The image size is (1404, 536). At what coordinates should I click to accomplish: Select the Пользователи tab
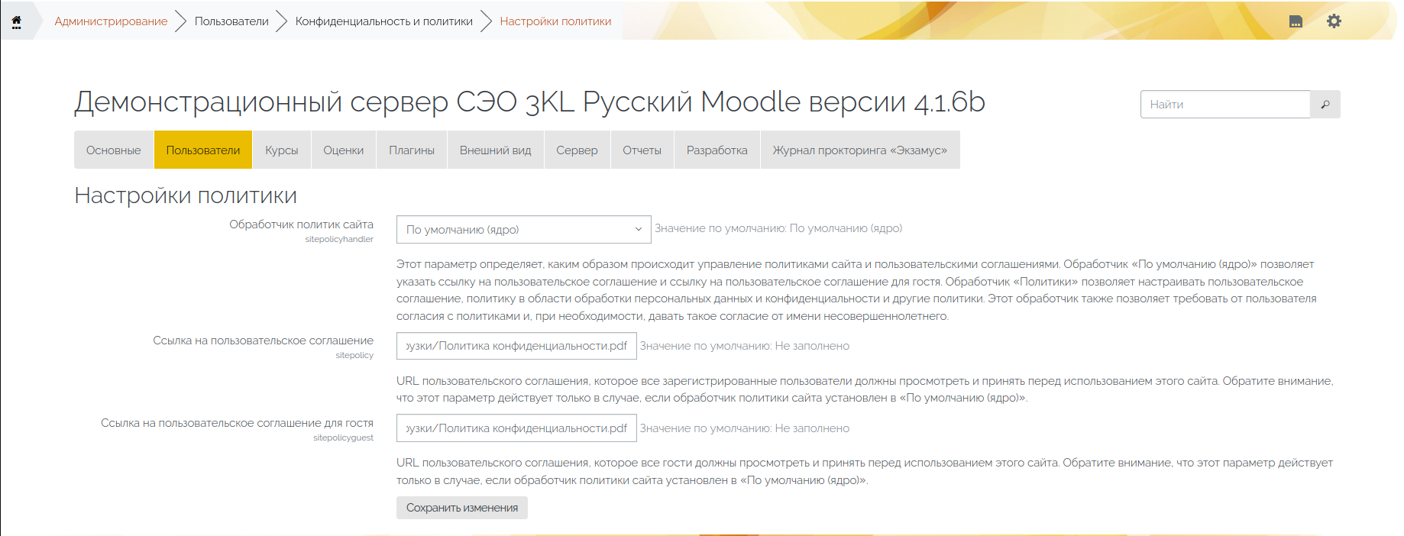click(203, 150)
